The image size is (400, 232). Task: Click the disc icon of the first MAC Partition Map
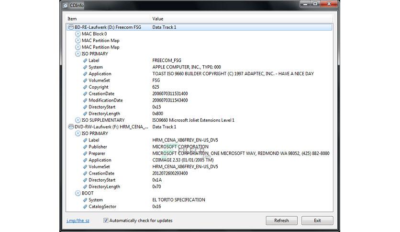coord(78,40)
